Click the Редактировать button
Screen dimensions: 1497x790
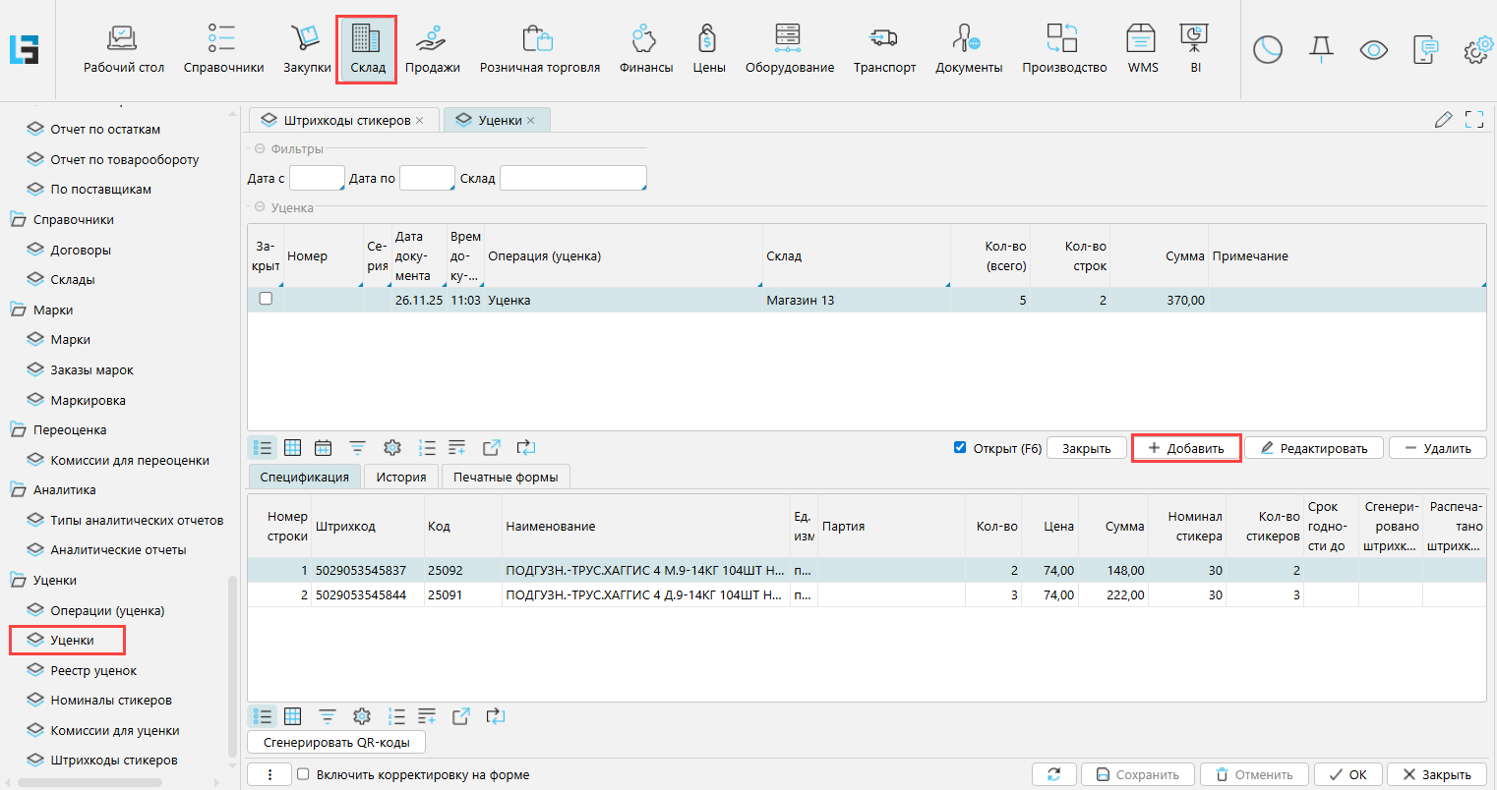1313,448
